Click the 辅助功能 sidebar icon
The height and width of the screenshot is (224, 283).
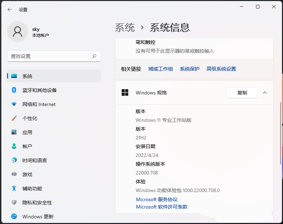[14, 189]
